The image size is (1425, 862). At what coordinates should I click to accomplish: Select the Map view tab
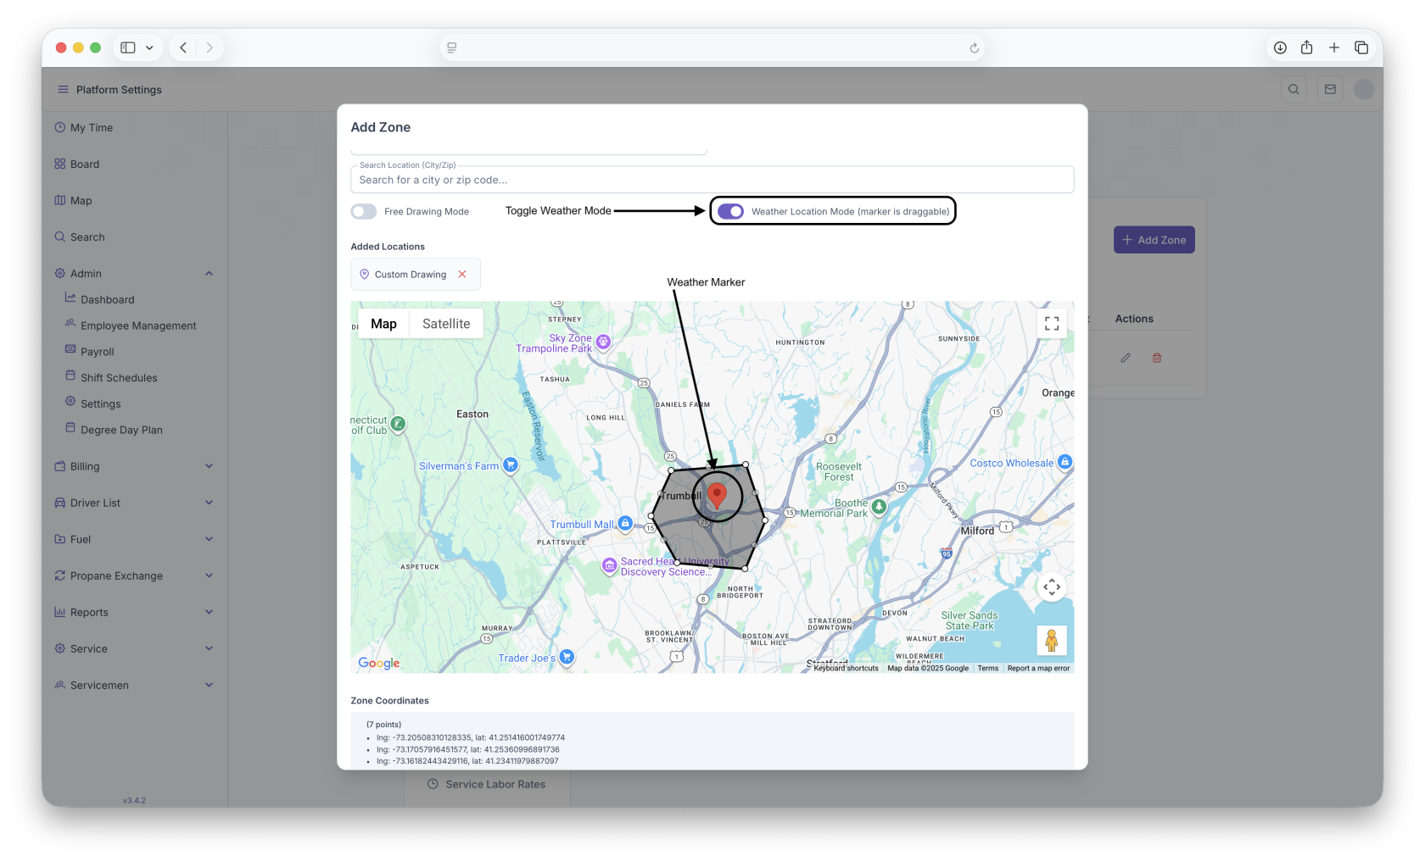click(383, 324)
